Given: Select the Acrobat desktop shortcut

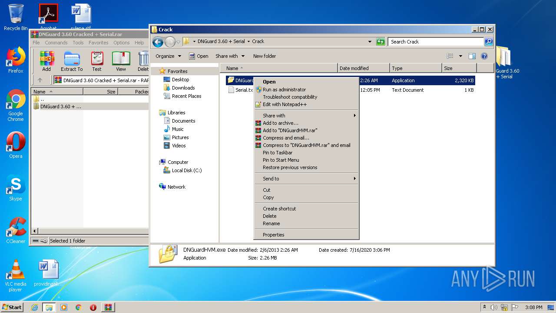Looking at the screenshot, I should click(48, 17).
